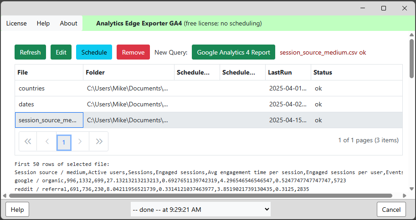Click the blue Schedule button
416x220 pixels.
tap(94, 52)
